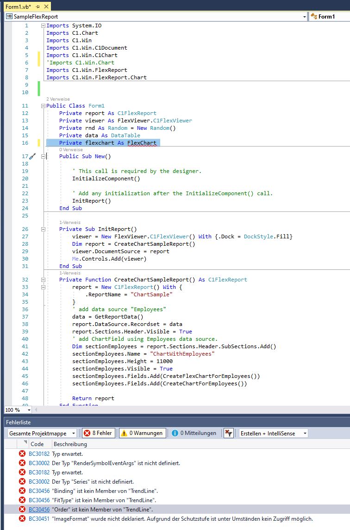This screenshot has height=530, width=350.
Task: Click line number 16 in the margin
Action: pos(25,143)
